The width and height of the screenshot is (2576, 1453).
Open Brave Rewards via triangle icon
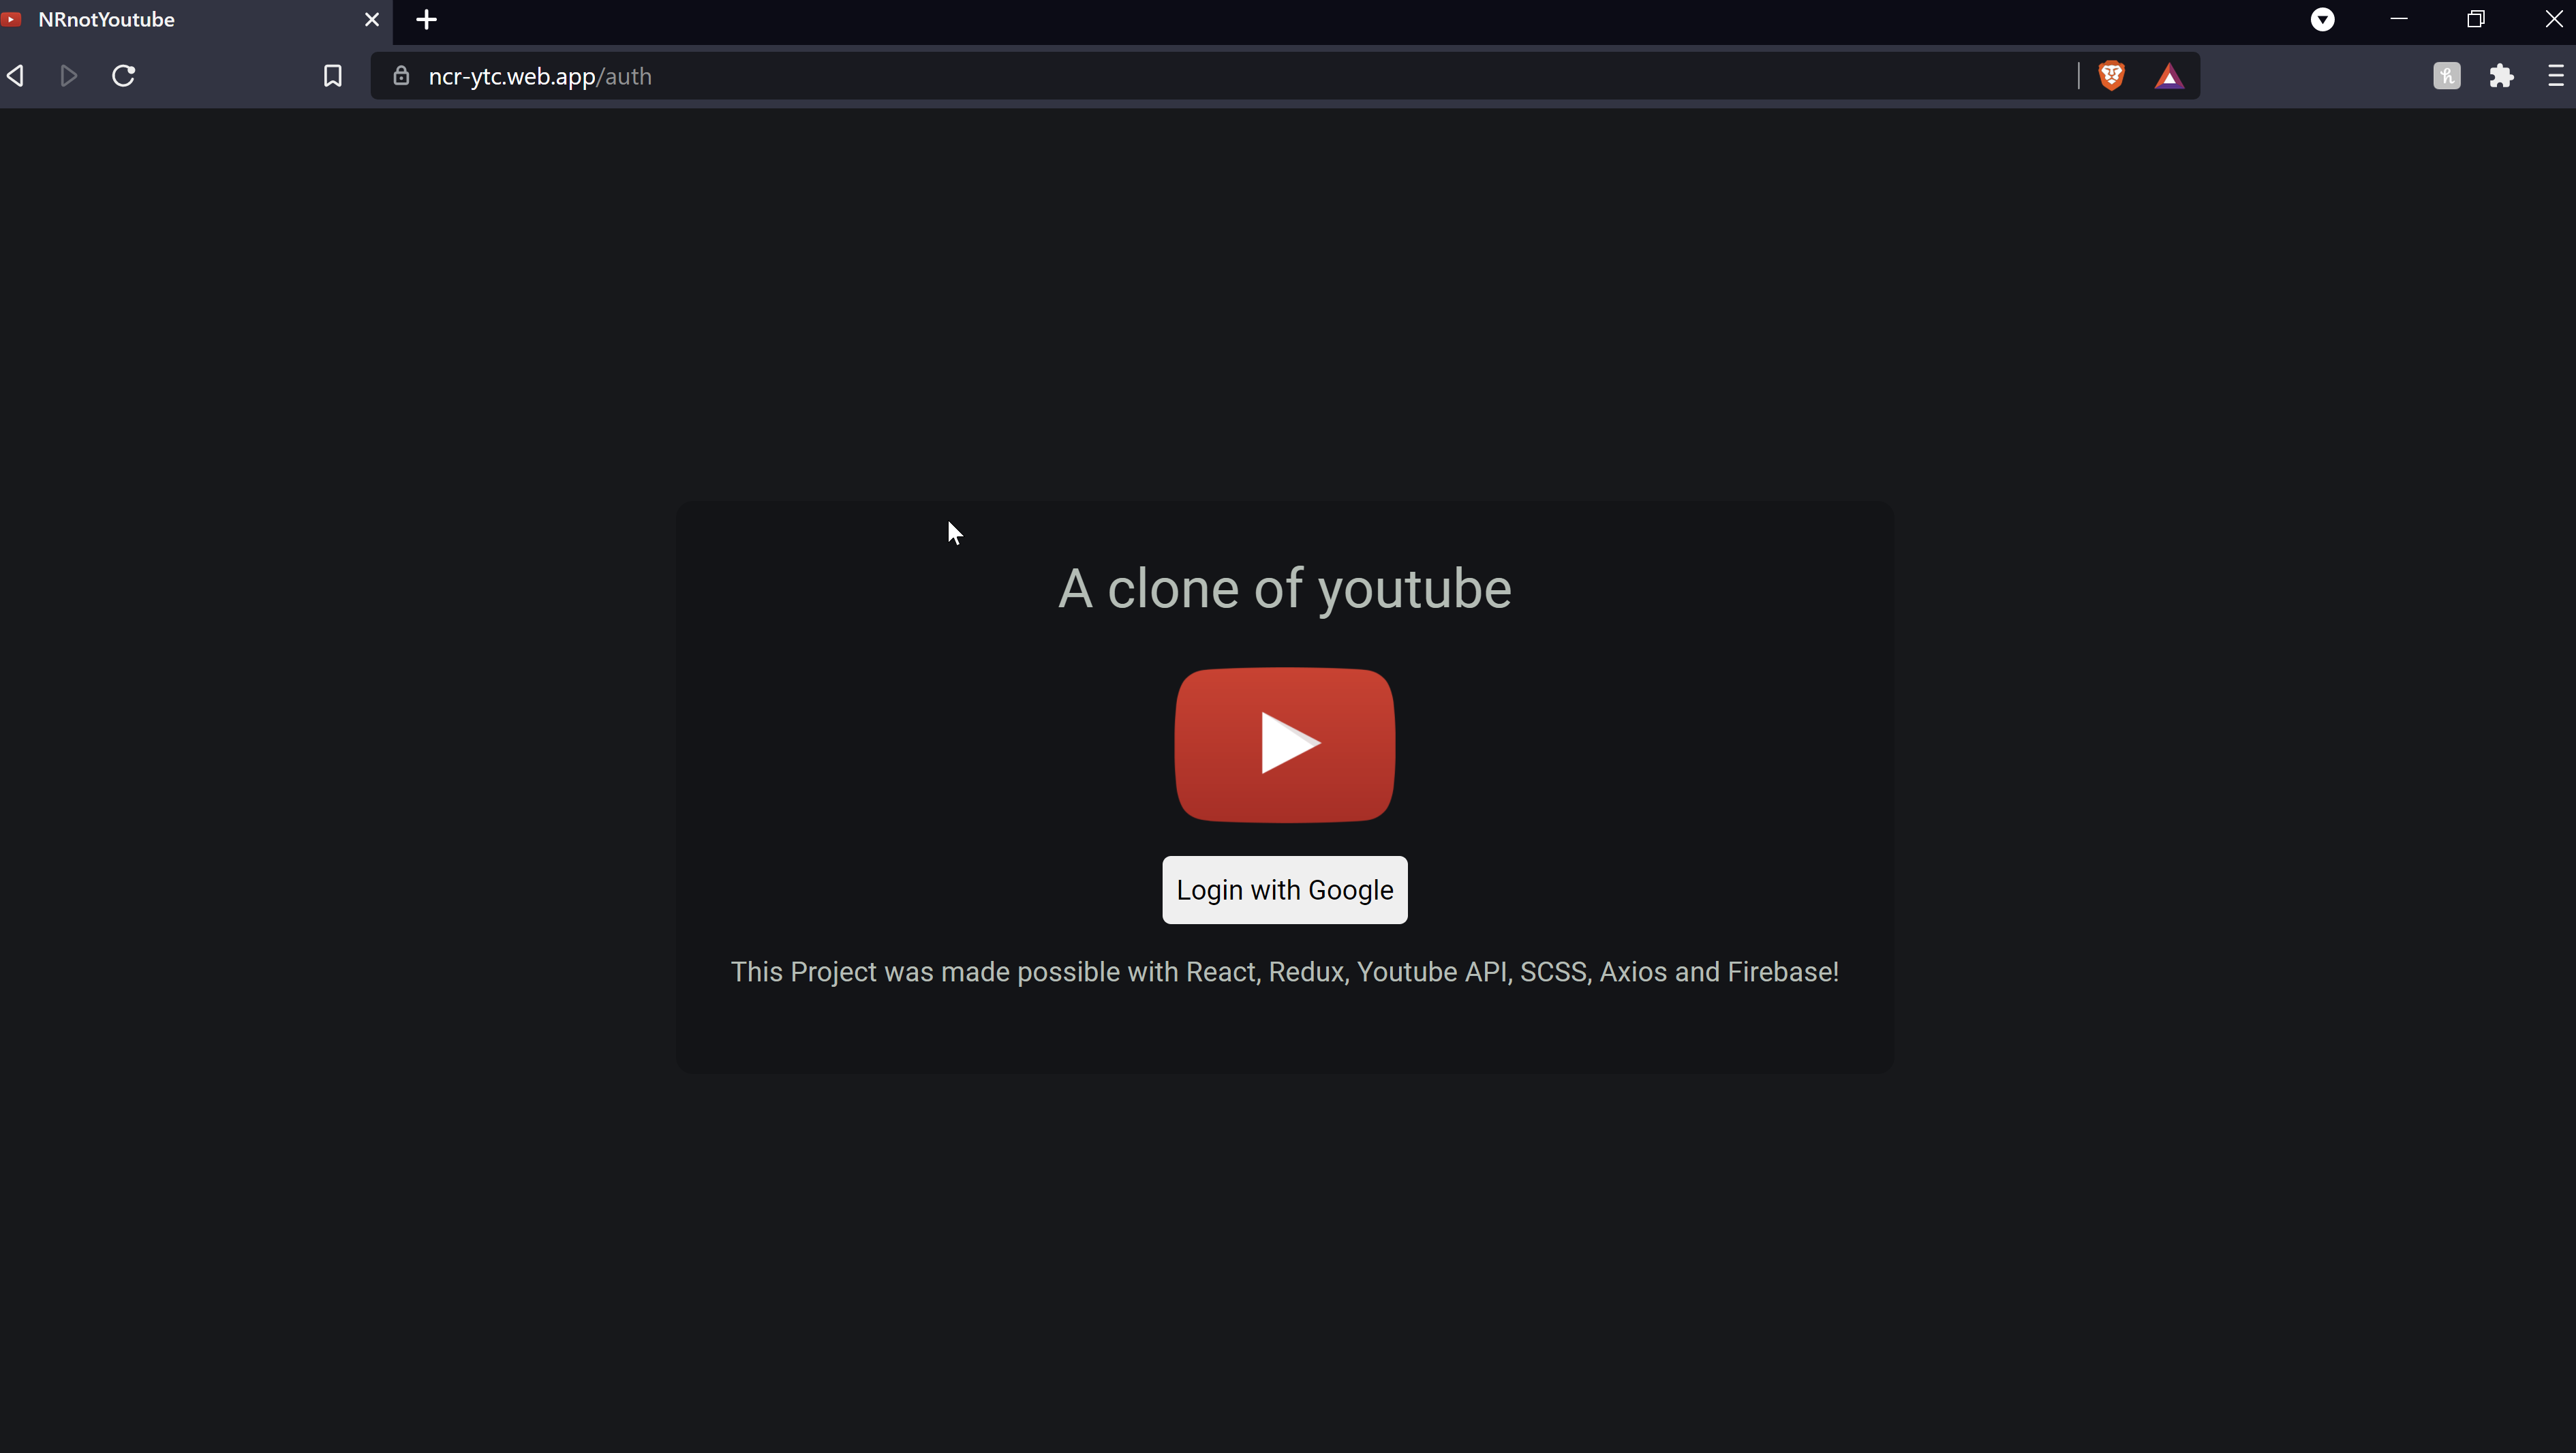click(x=2169, y=75)
